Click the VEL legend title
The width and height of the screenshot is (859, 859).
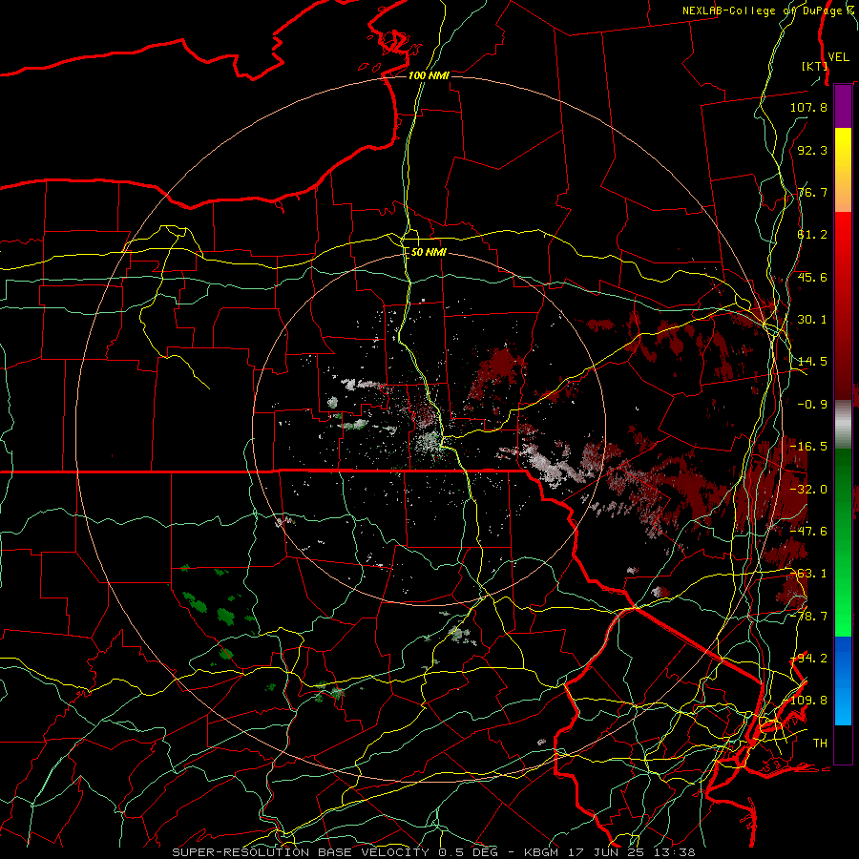(x=839, y=57)
